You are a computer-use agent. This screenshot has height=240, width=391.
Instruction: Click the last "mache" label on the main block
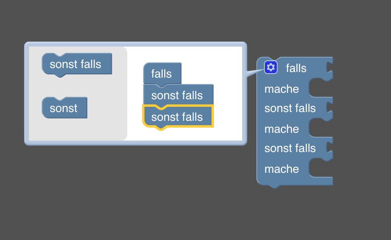[282, 169]
